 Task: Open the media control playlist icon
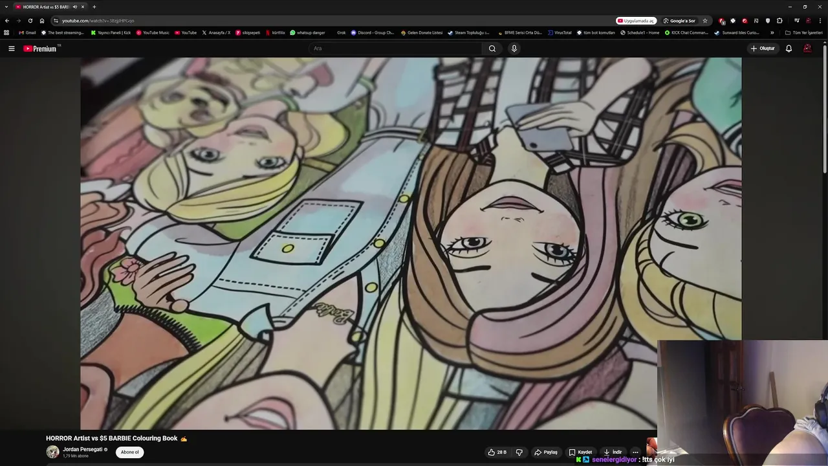point(797,21)
